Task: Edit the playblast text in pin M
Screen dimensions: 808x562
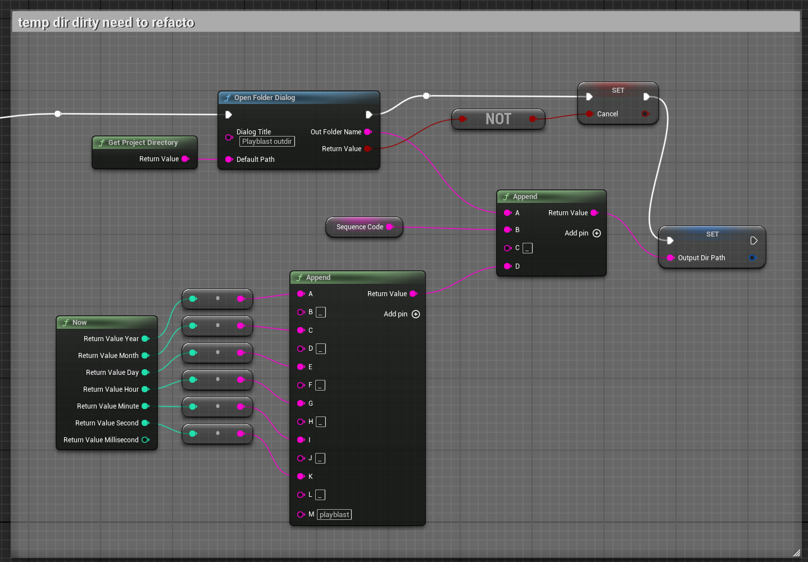Action: coord(334,514)
